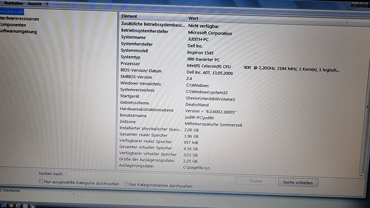Click the Suchen button
This screenshot has height=208, width=370.
click(x=256, y=181)
